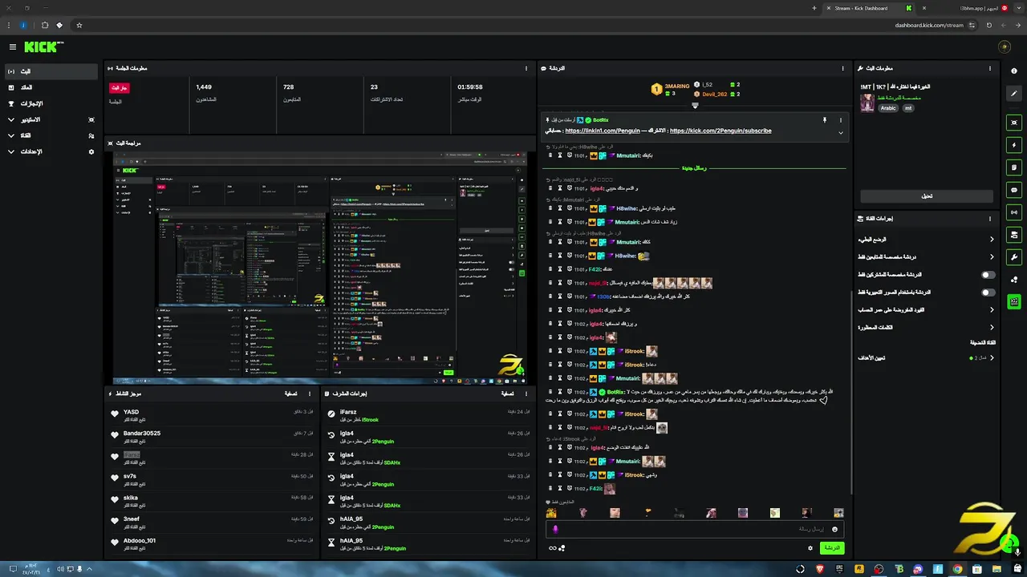1027x577 pixels.
Task: Click the chat bubble icon in right rail
Action: (x=1014, y=190)
